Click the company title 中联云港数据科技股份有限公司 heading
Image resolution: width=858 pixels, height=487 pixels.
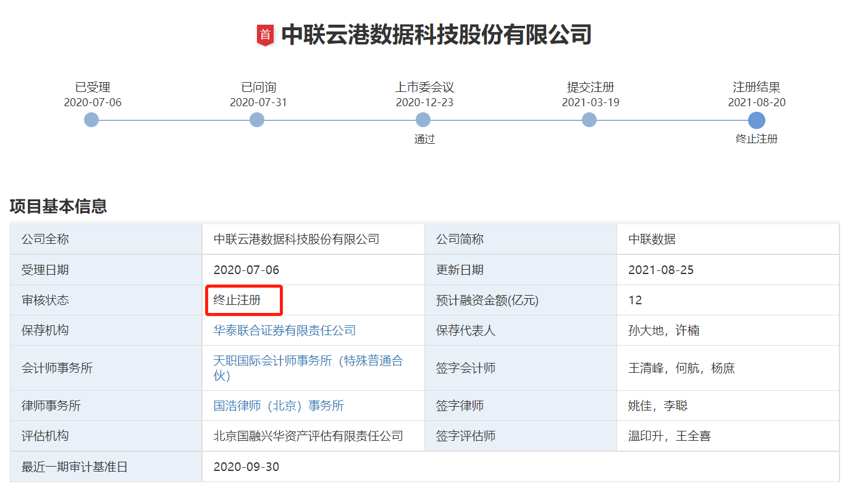coord(436,35)
